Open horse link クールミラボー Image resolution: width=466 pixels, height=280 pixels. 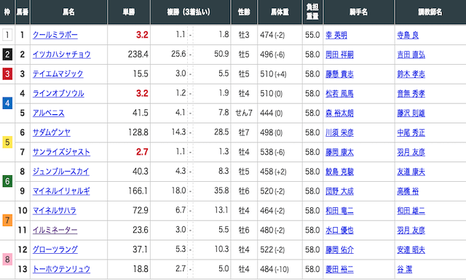(x=55, y=35)
